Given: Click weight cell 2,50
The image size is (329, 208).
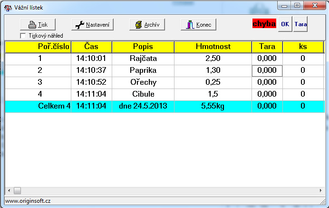Looking at the screenshot, I should (x=213, y=59).
